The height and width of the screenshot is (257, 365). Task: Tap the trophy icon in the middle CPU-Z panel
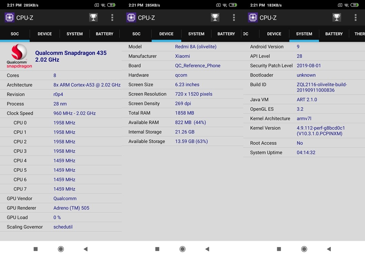point(215,18)
